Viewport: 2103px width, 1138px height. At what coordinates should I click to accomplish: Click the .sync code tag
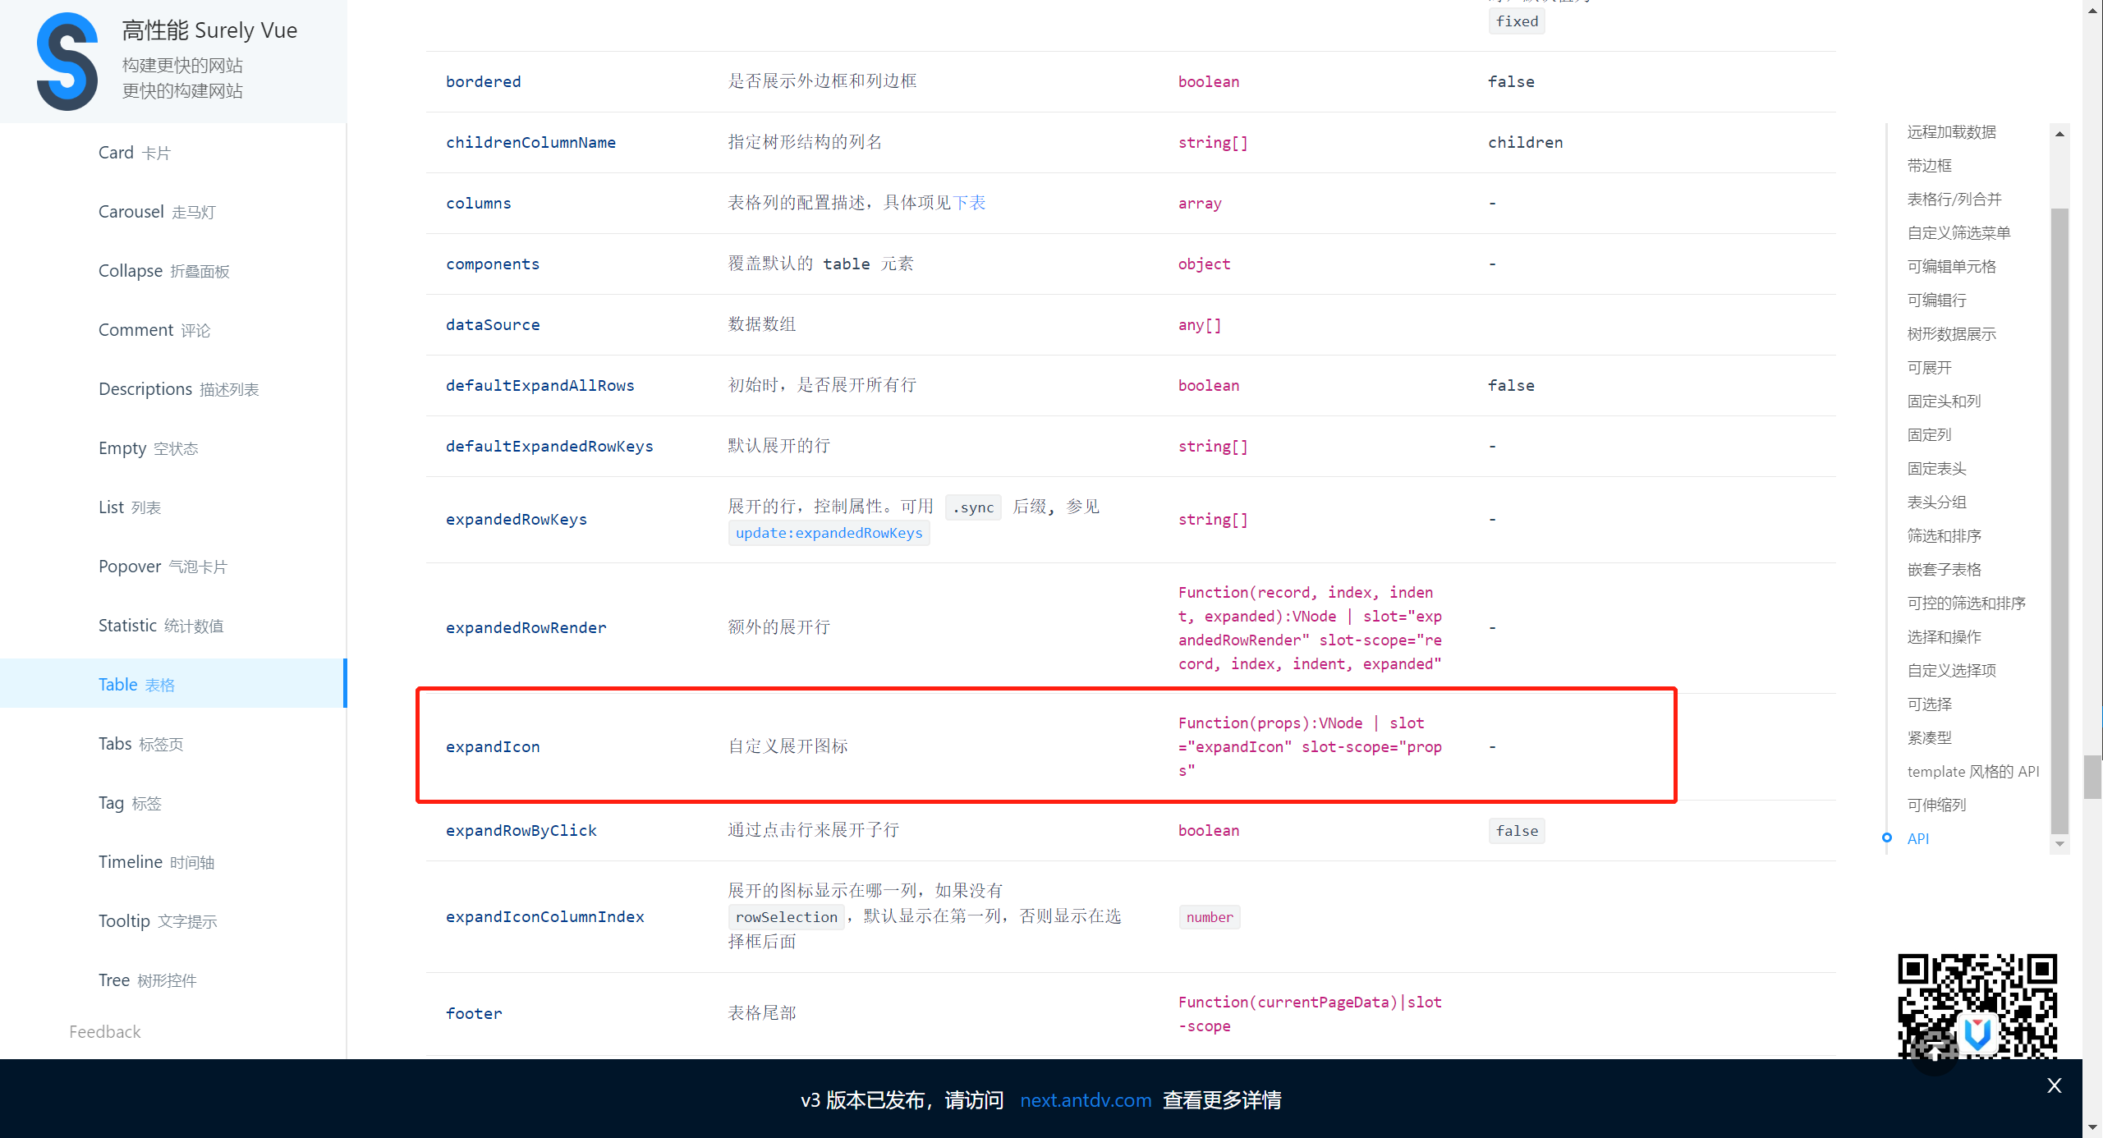pyautogui.click(x=973, y=507)
